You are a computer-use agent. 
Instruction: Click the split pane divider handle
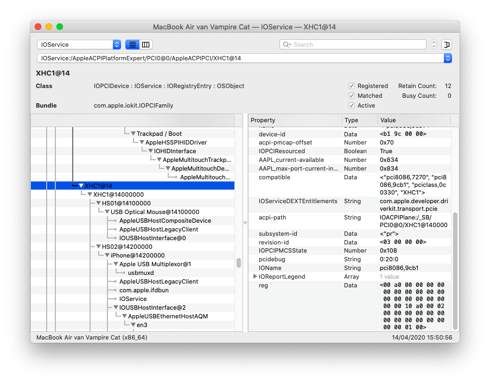coord(245,223)
